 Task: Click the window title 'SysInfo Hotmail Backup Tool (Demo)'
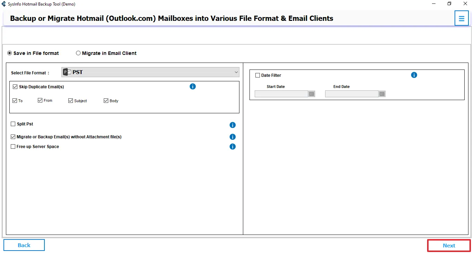[42, 4]
